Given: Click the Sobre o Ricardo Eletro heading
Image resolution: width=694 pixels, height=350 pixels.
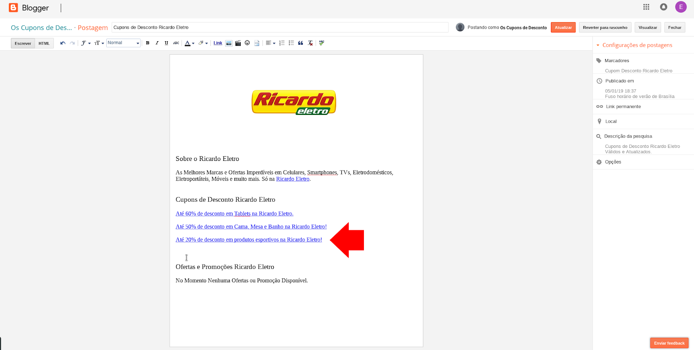Looking at the screenshot, I should tap(207, 159).
